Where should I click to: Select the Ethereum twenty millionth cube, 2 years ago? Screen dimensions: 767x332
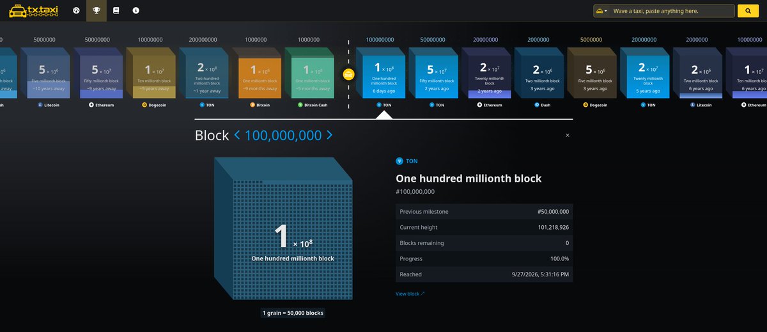[x=488, y=73]
